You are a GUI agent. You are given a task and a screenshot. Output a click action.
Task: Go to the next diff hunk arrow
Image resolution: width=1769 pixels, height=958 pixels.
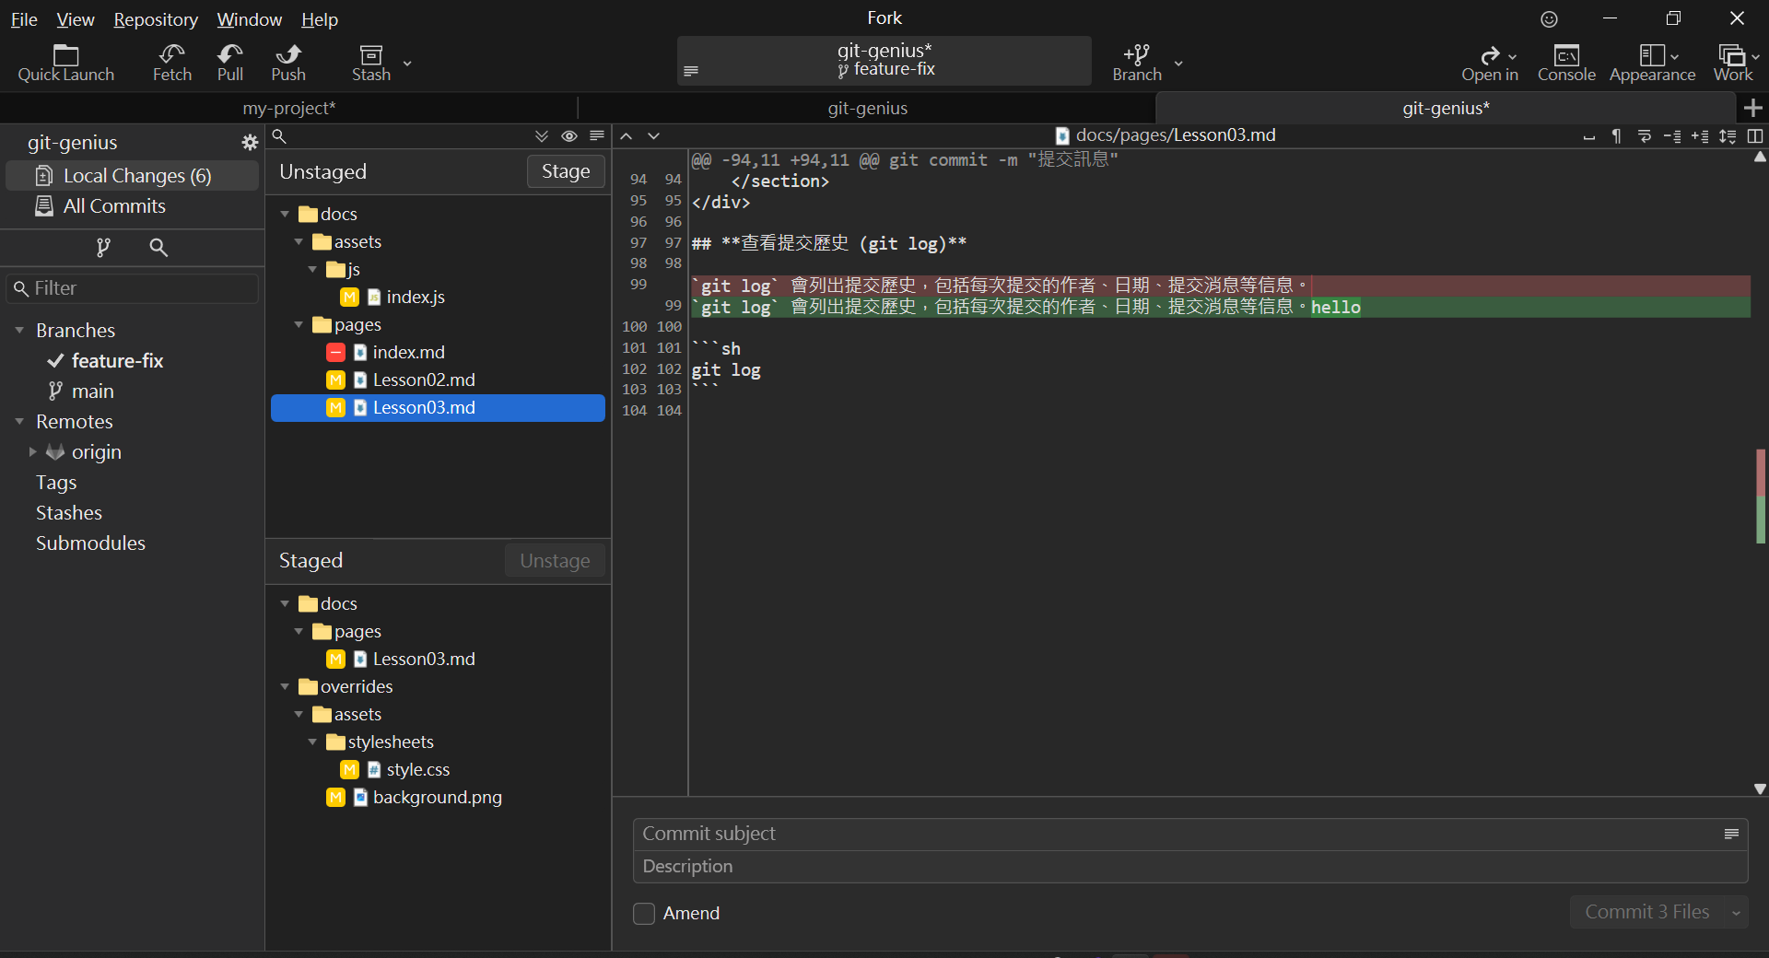(x=654, y=136)
